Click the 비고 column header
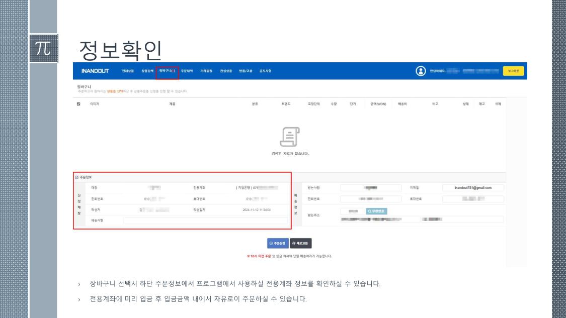This screenshot has width=566, height=318. 435,104
